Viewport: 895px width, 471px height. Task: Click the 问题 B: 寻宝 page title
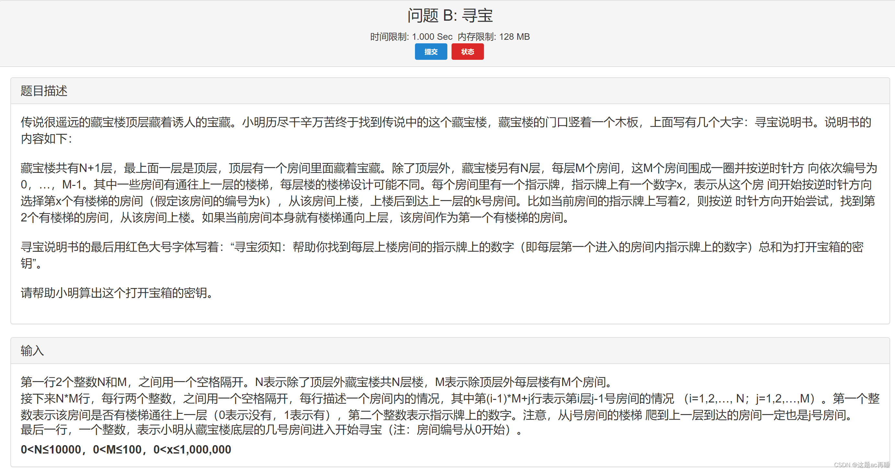450,16
